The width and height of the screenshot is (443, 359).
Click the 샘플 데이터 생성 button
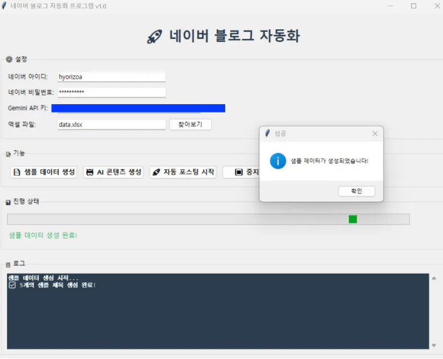(x=44, y=172)
